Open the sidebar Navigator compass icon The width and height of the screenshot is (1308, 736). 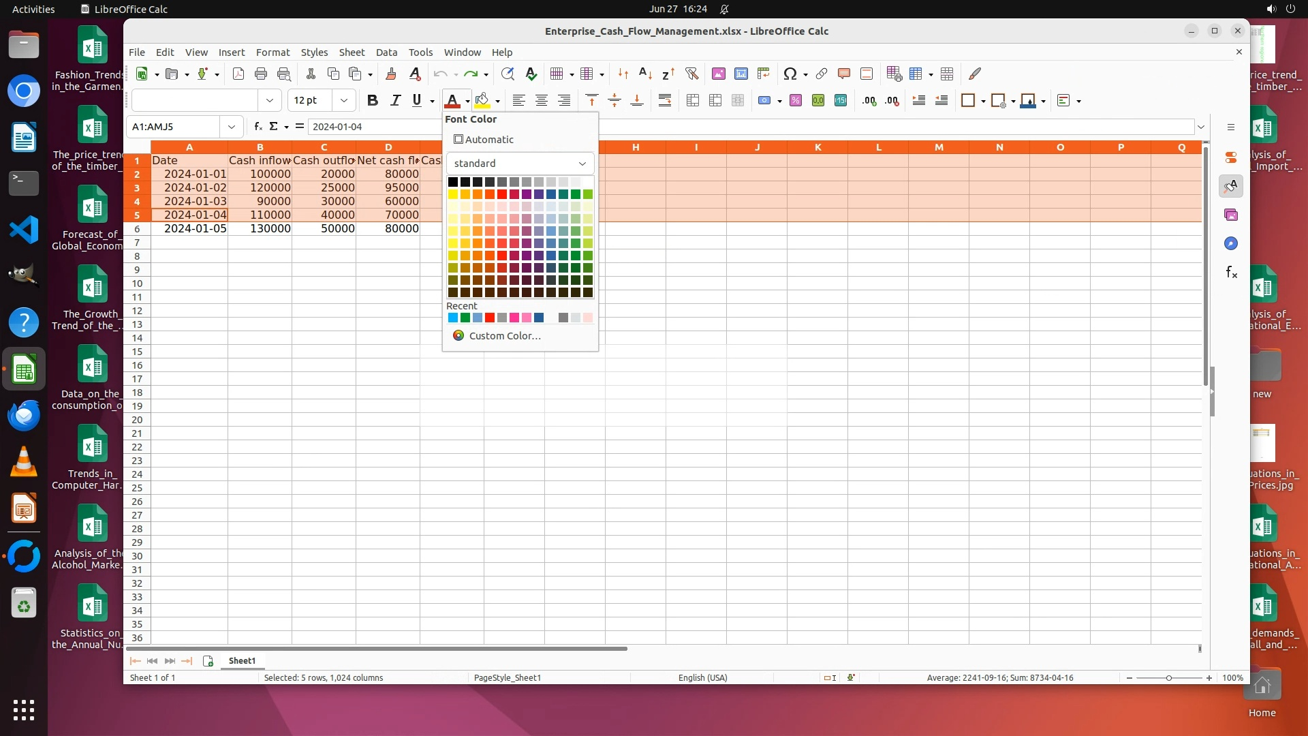[x=1231, y=244]
